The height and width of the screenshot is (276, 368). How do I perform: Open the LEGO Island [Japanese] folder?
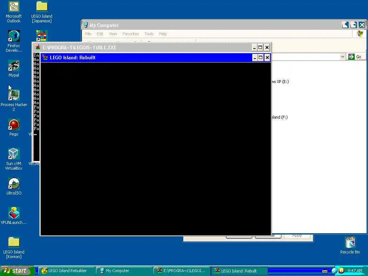pyautogui.click(x=42, y=12)
